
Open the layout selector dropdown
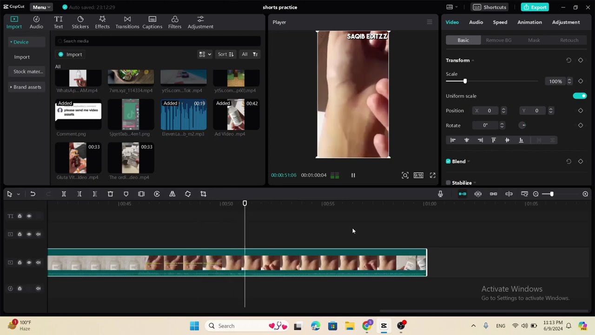452,7
